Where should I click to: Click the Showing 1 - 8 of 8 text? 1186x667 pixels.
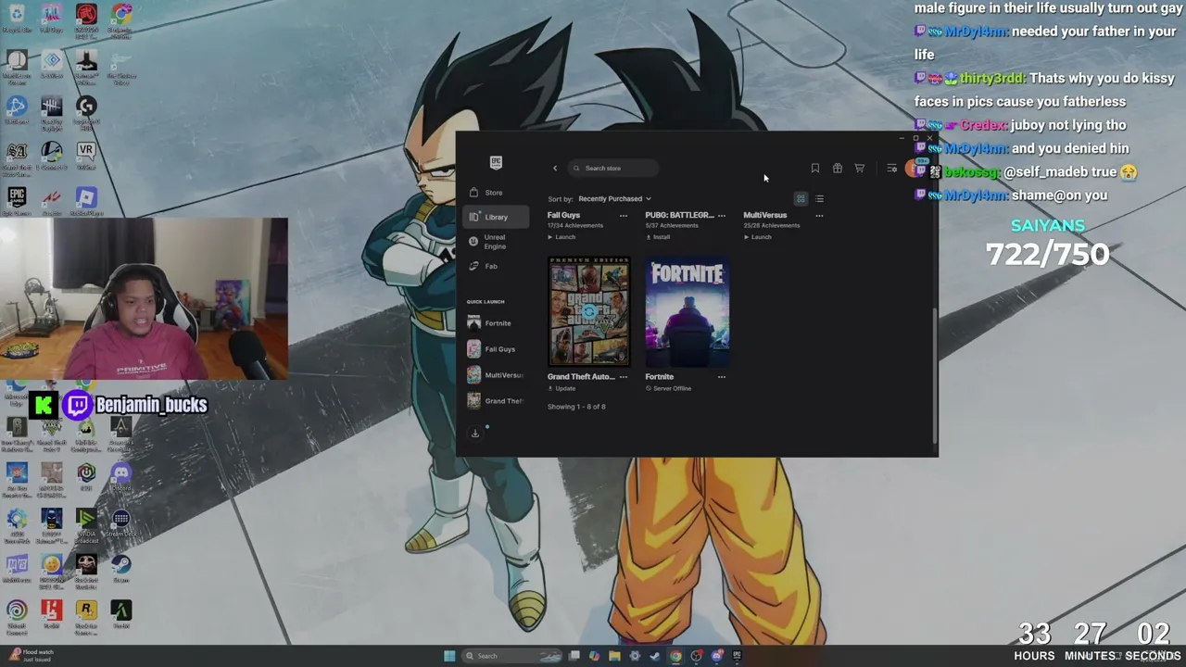click(576, 407)
